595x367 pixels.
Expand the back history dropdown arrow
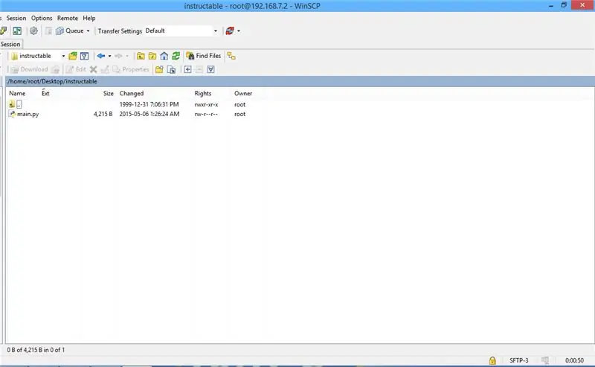tap(109, 56)
